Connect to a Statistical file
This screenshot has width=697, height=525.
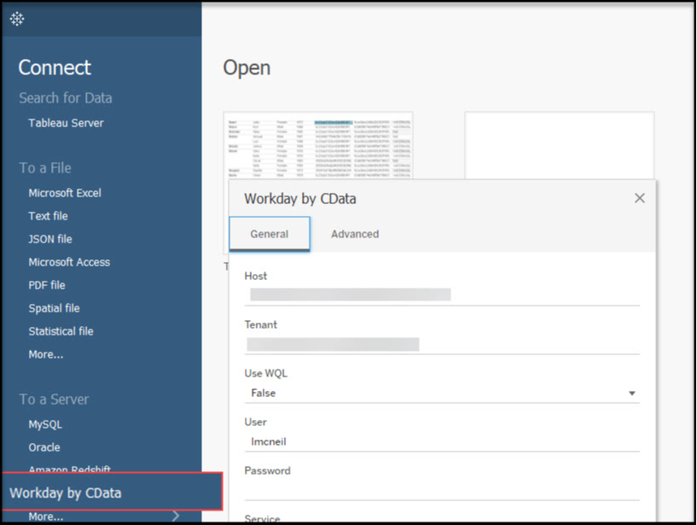[61, 331]
